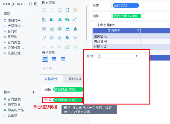The width and height of the screenshot is (170, 124).
Task: Switch to the cross table type
Action: pyautogui.click(x=54, y=59)
